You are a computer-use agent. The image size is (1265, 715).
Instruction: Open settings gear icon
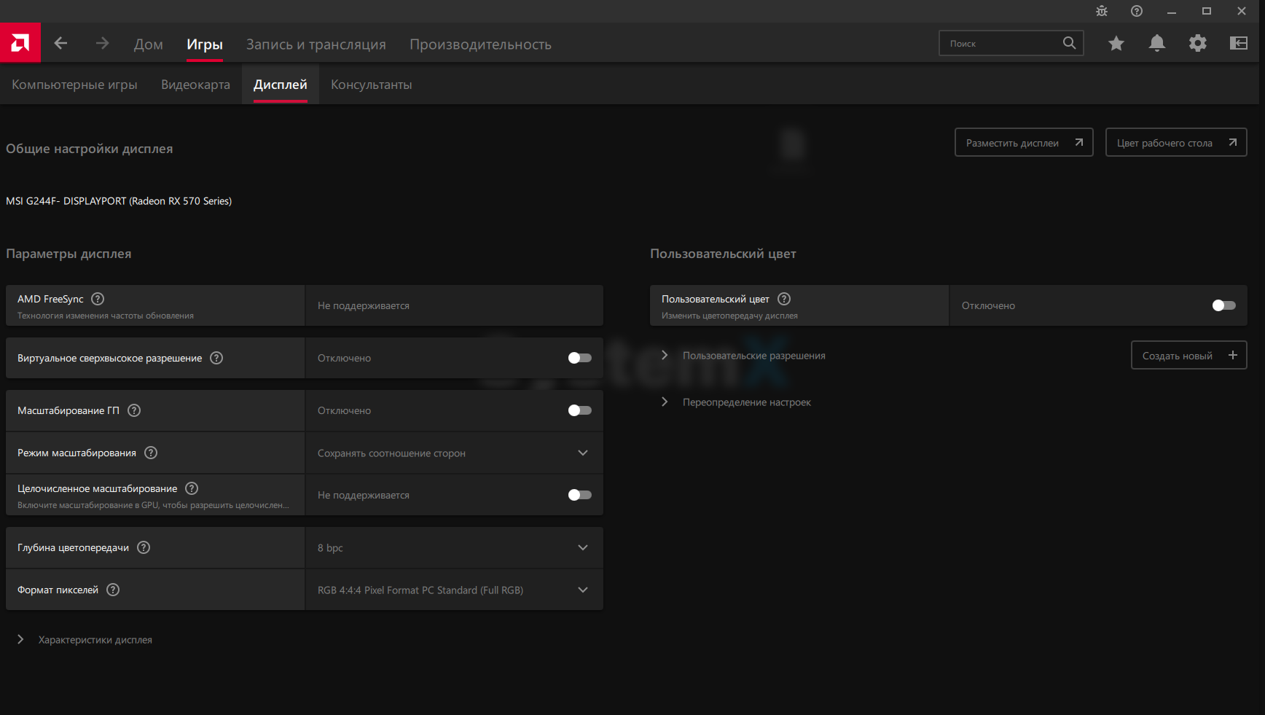tap(1198, 43)
